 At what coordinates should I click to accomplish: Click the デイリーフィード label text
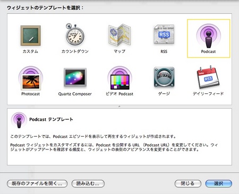[x=208, y=94]
